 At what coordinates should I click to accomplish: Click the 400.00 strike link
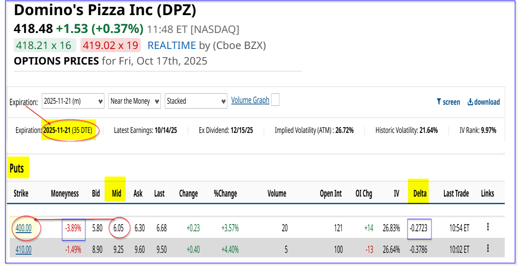click(23, 228)
